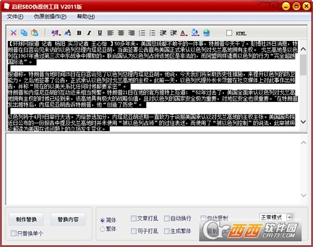Click the decrease indent icon

tap(163, 33)
